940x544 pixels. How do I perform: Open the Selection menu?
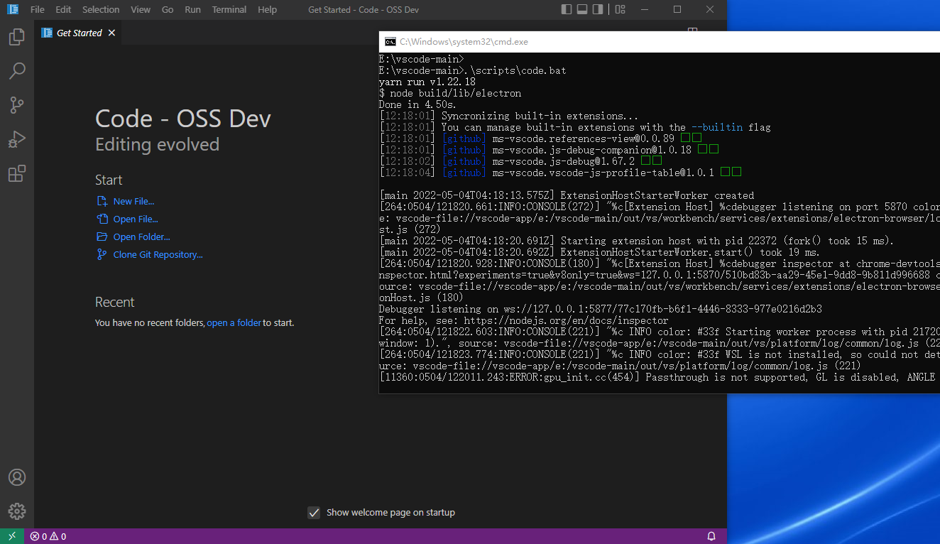click(101, 10)
